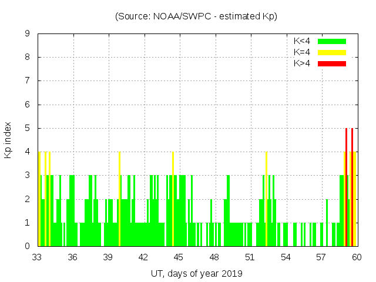Click the x-axis tick label 48
The height and width of the screenshot is (282, 376).
coord(214,257)
